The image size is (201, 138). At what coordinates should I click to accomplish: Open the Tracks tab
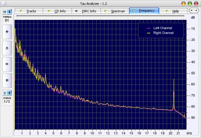[29, 11]
